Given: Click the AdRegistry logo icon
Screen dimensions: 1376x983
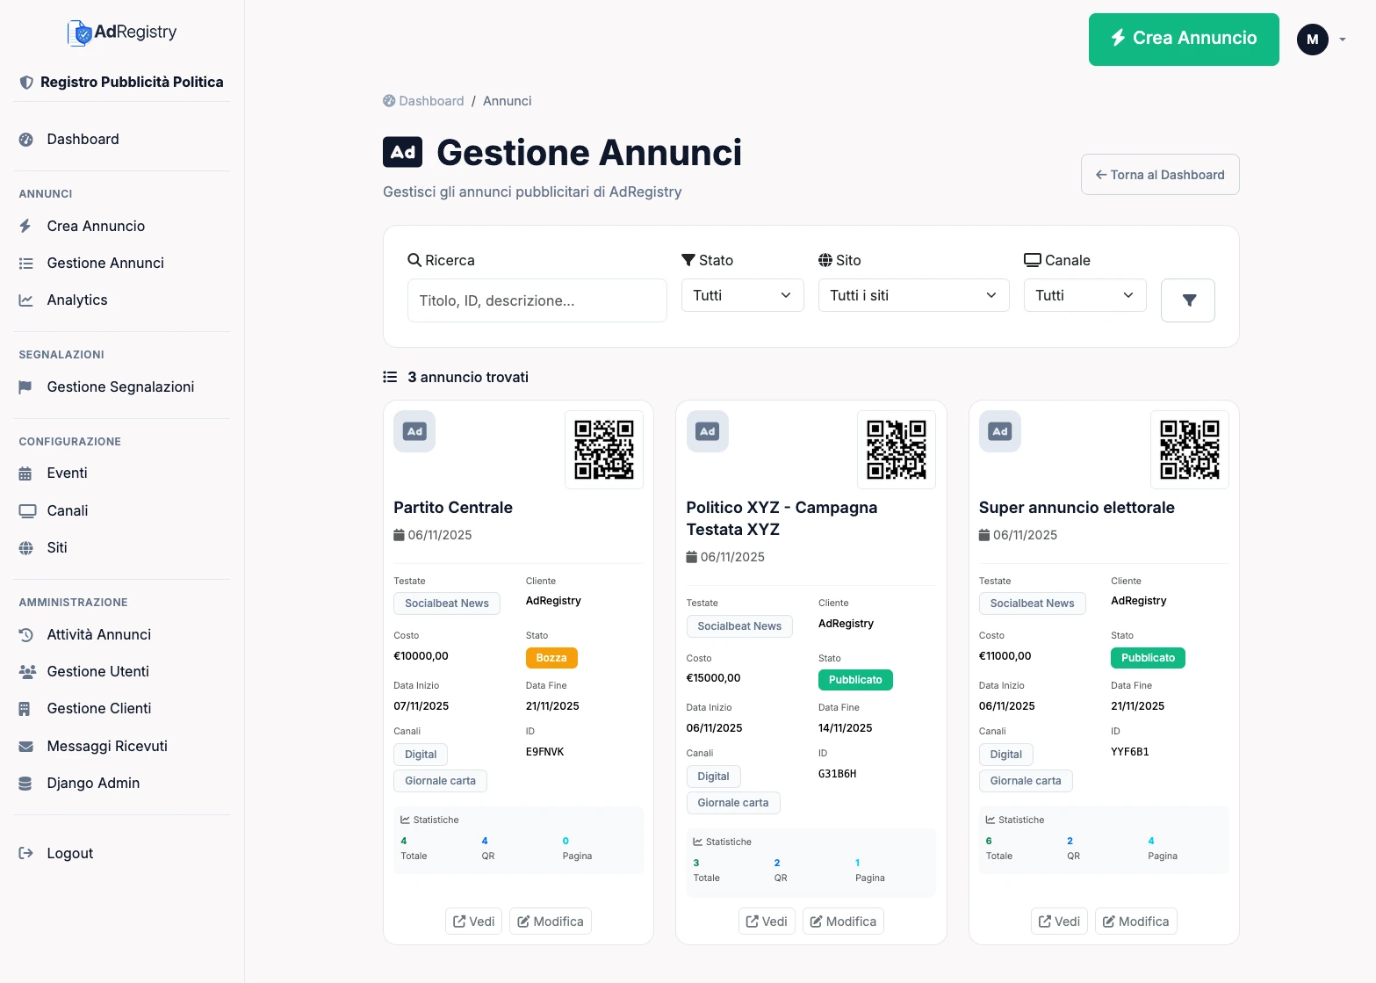Looking at the screenshot, I should tap(81, 32).
